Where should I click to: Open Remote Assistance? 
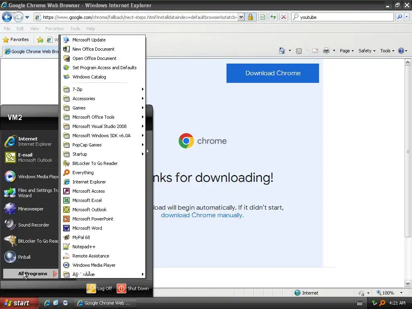[x=103, y=256]
